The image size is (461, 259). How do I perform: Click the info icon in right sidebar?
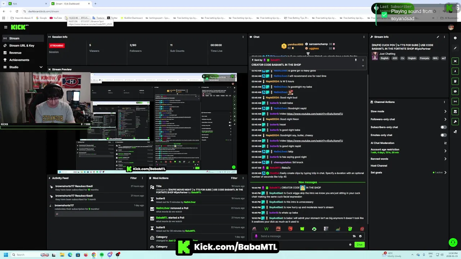tap(455, 38)
